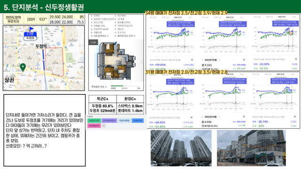301x169 pixels.
Task: Open 매매/전세 tab in the 갭 9,333 chart
Action: (230, 17)
